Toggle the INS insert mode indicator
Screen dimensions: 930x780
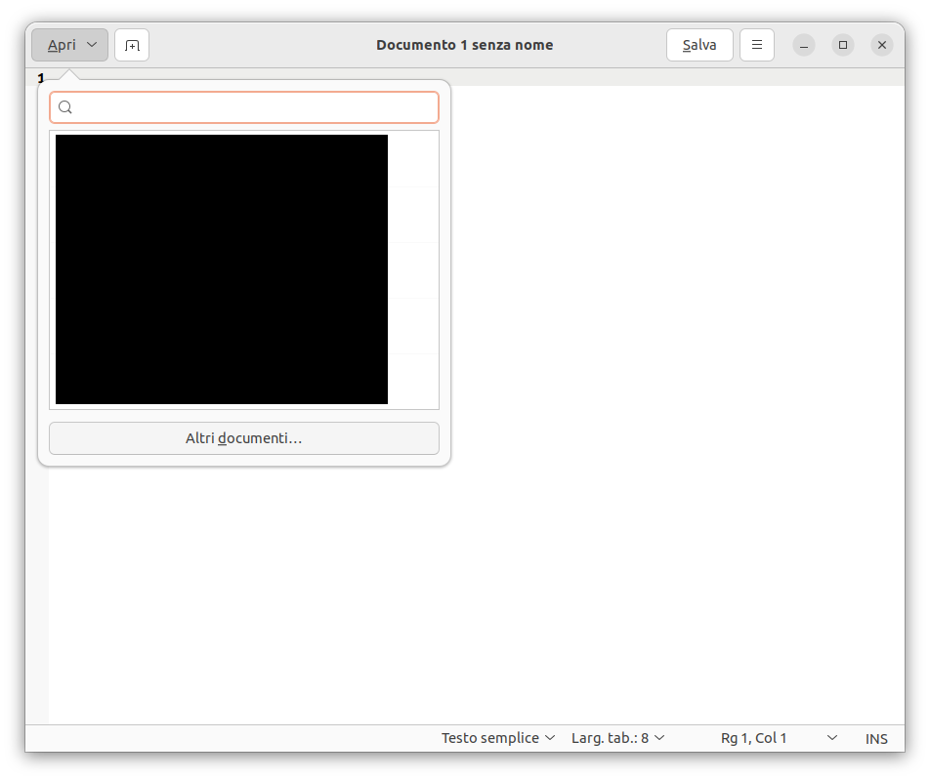(876, 738)
